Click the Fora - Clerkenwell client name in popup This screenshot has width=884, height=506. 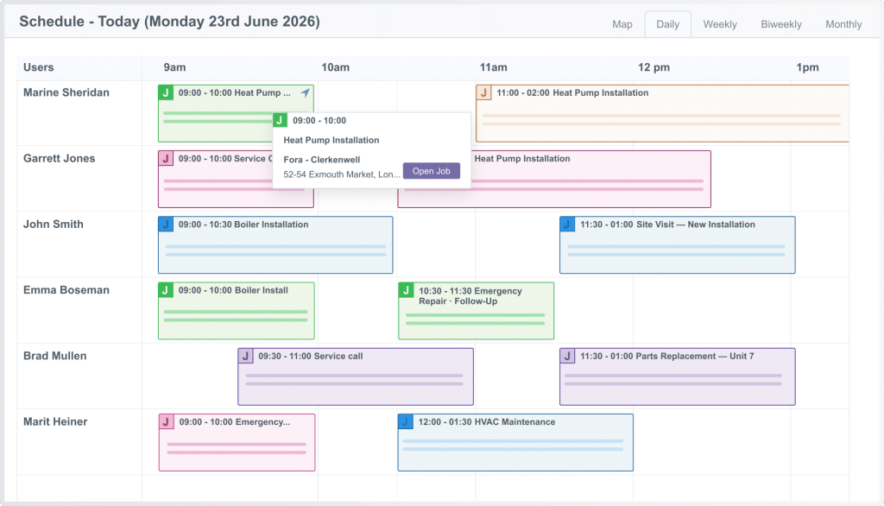tap(321, 160)
